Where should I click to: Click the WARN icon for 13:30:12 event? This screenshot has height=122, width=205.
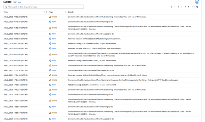(50, 100)
